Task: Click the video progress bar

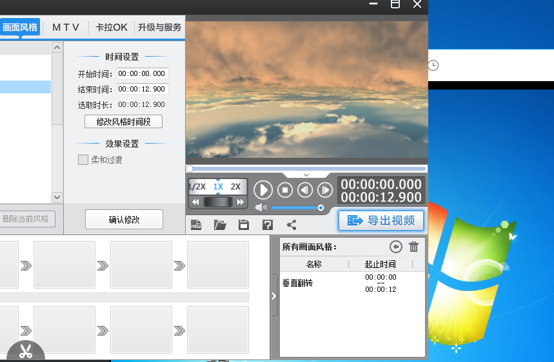Action: 307,169
